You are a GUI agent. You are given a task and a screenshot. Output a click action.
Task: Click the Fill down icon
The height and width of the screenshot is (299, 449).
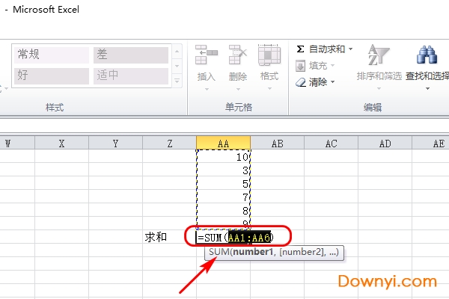[301, 65]
